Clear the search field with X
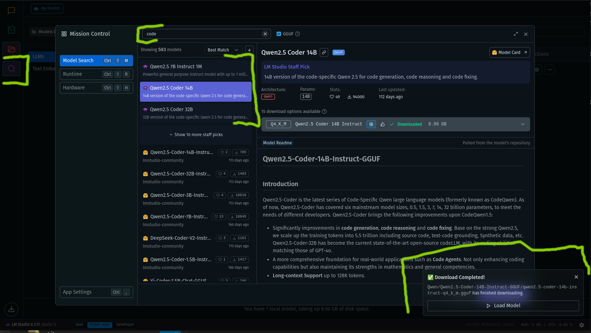 265,34
